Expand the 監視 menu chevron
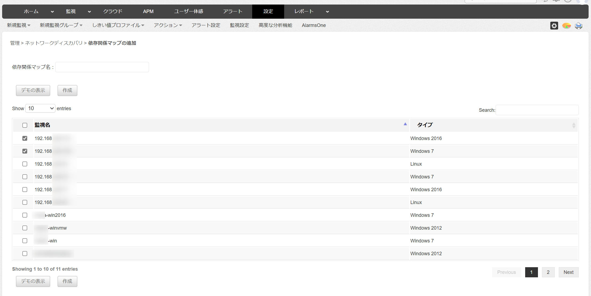This screenshot has height=296, width=591. [89, 12]
